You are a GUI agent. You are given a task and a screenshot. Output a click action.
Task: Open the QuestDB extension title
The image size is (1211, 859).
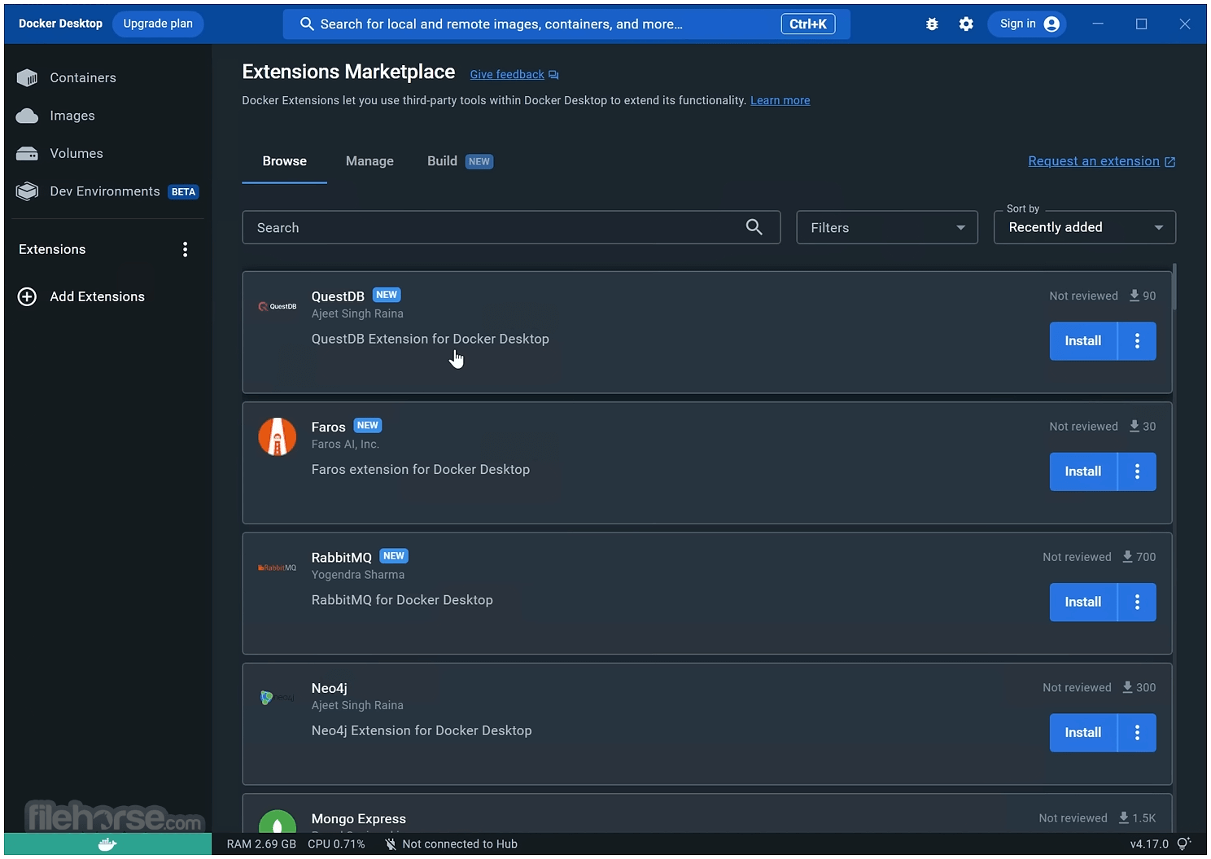coord(338,296)
